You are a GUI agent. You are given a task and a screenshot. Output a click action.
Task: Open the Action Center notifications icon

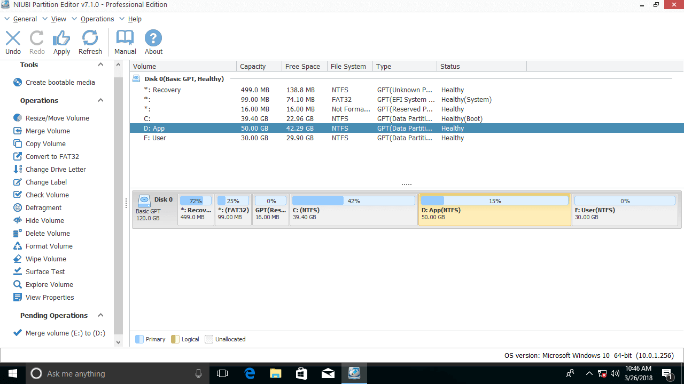(x=667, y=373)
